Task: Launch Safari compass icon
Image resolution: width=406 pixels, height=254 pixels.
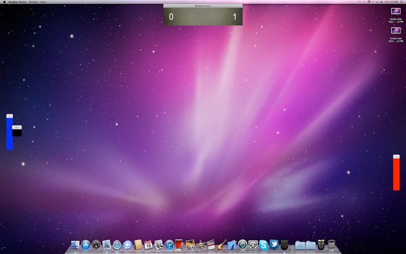Action: pos(117,245)
